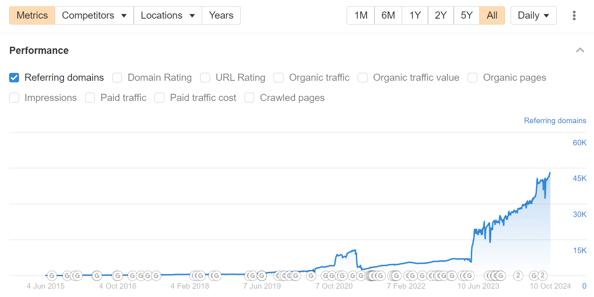The image size is (594, 297).
Task: Click the Google update marker near 4 Jun 2015
Action: click(x=52, y=276)
